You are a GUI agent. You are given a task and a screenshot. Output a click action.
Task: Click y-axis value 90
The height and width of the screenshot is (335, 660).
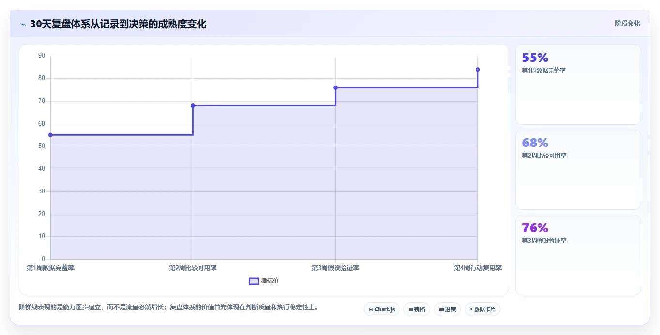click(x=41, y=56)
